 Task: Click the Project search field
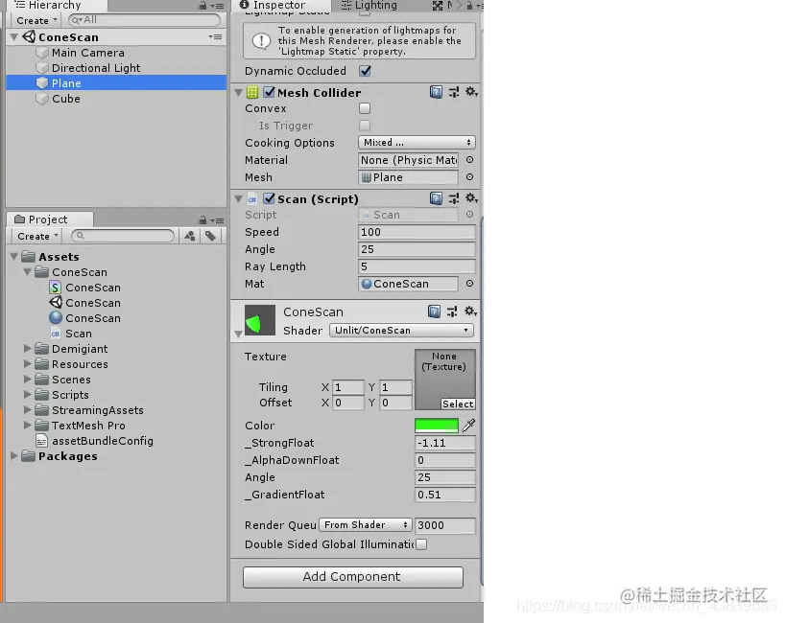point(123,236)
